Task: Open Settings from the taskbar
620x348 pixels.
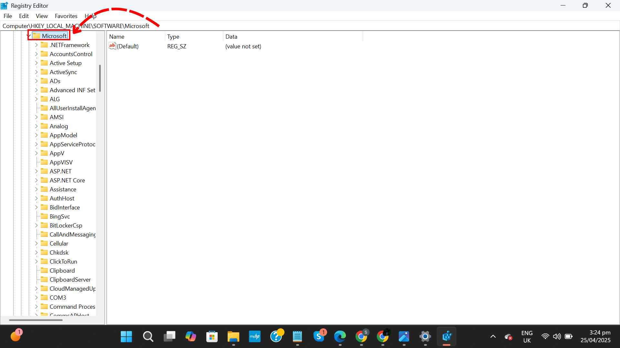Action: pos(425,336)
